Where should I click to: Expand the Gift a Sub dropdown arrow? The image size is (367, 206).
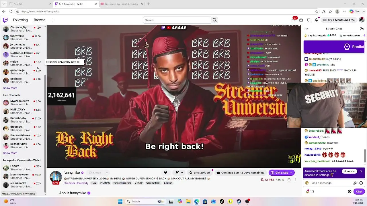point(291,173)
